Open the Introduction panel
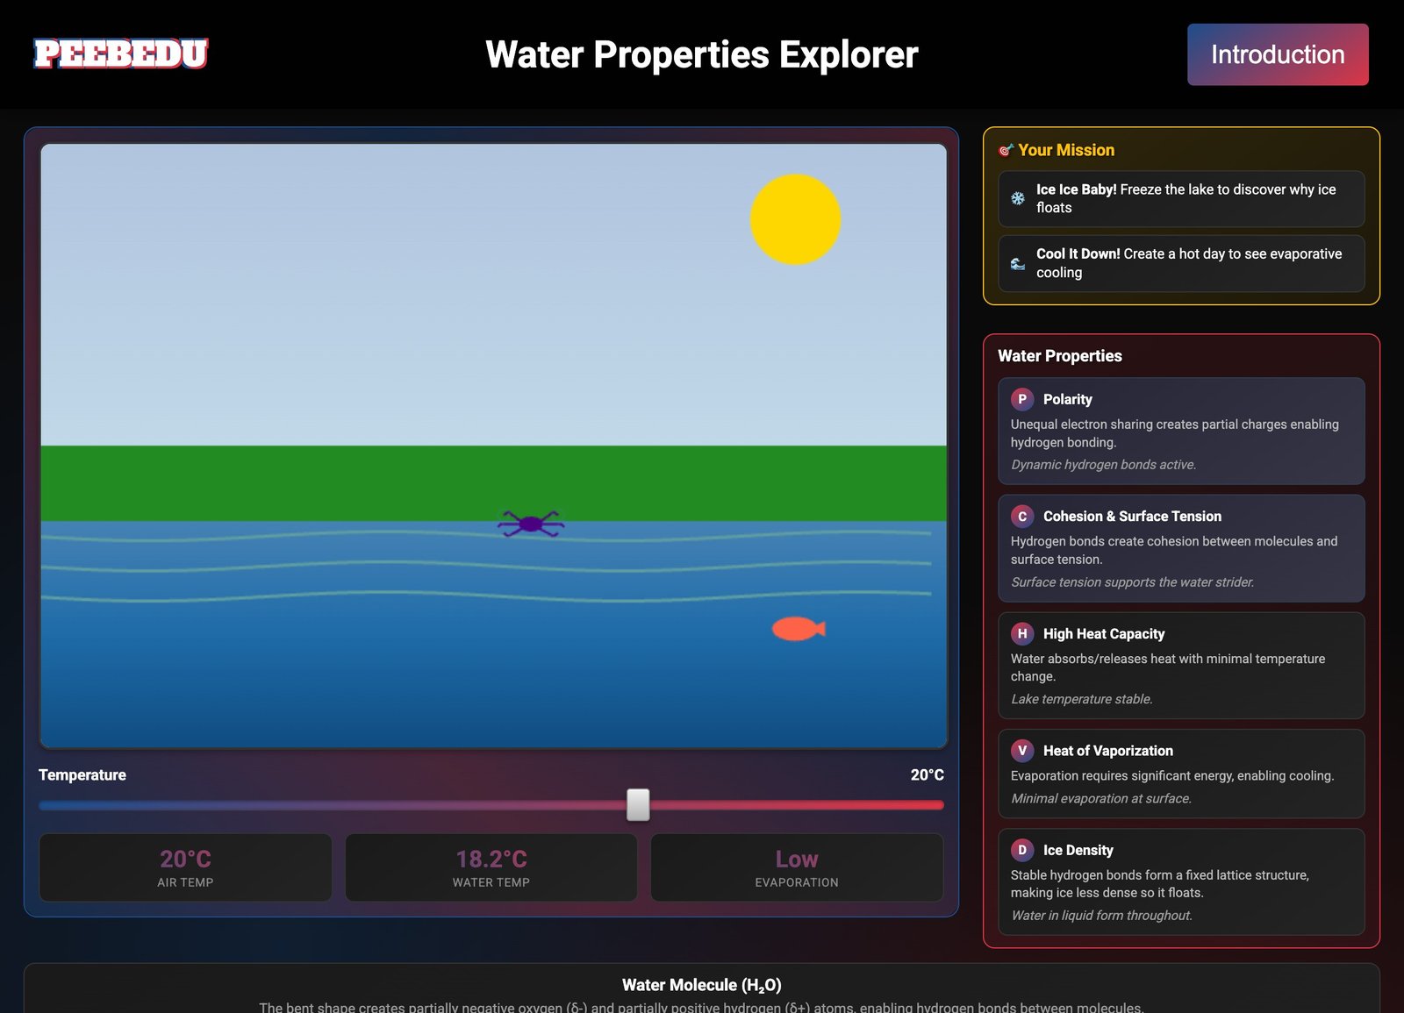The height and width of the screenshot is (1013, 1404). tap(1277, 54)
